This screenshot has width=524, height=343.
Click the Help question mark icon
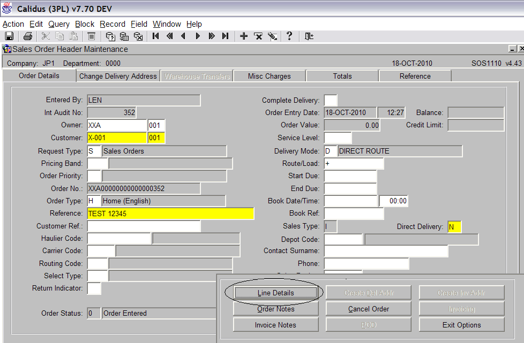289,36
